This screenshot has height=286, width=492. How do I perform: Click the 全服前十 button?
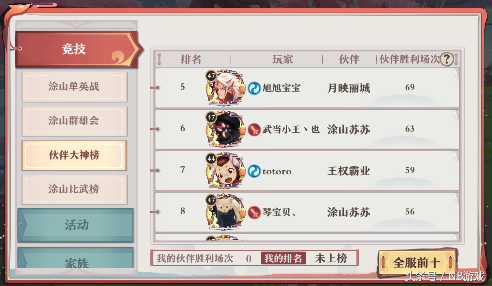(x=417, y=263)
